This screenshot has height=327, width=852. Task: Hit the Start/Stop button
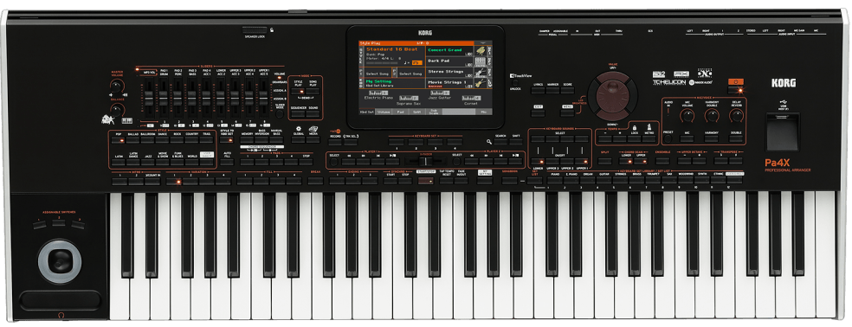coord(426,181)
